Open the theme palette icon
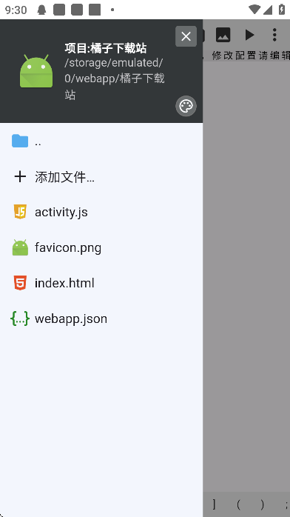The width and height of the screenshot is (290, 517). [x=186, y=106]
